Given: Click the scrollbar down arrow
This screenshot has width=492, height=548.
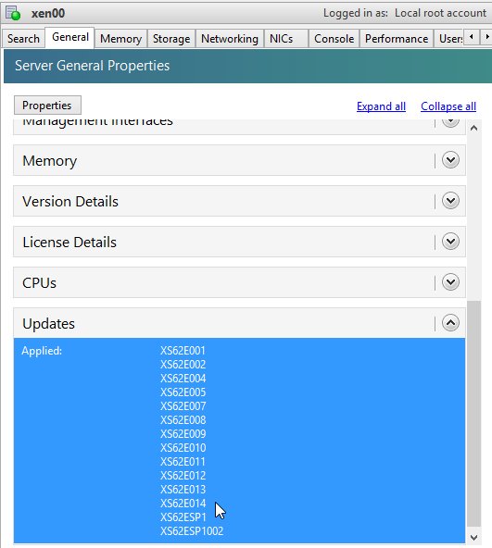Looking at the screenshot, I should [474, 537].
